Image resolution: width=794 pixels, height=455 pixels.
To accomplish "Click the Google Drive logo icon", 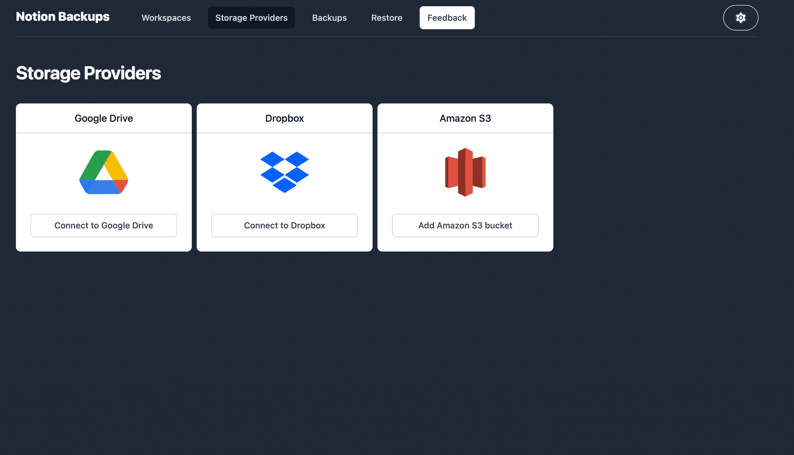I will 104,172.
